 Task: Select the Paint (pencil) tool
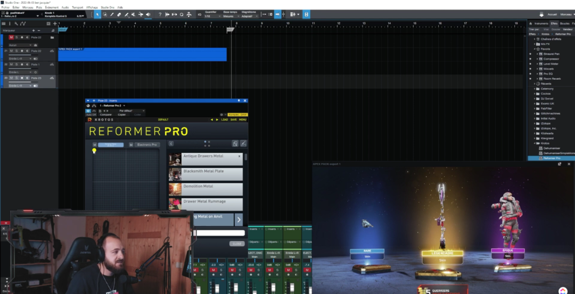click(112, 14)
